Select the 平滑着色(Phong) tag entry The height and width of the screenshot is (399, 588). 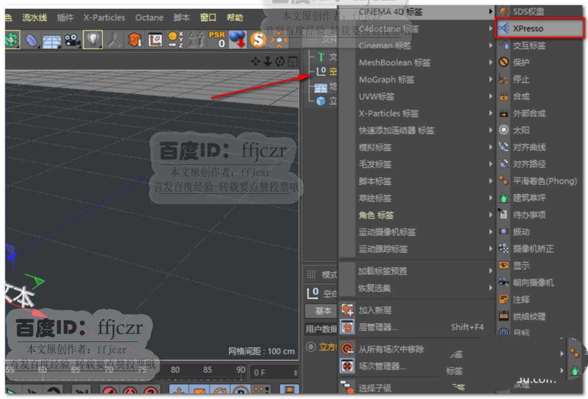click(x=539, y=181)
